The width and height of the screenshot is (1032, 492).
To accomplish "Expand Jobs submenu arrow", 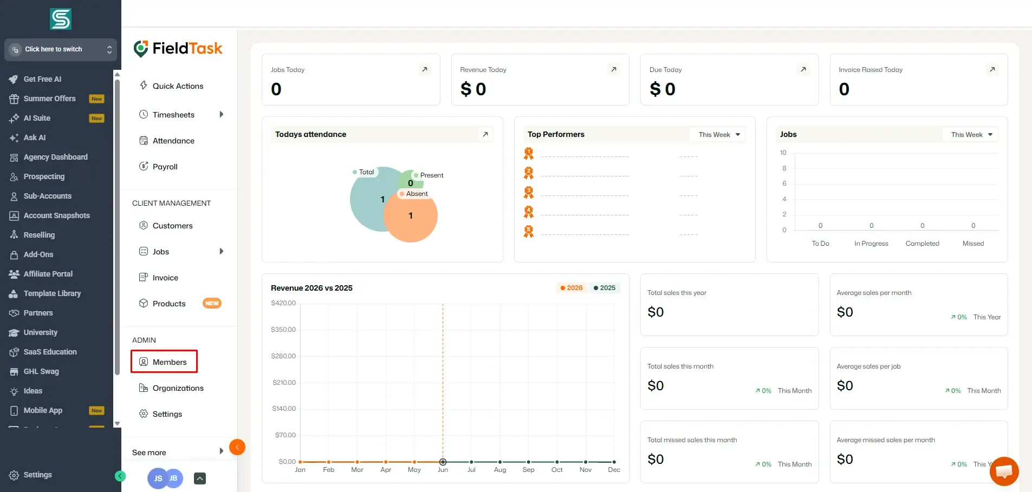I will (x=221, y=251).
